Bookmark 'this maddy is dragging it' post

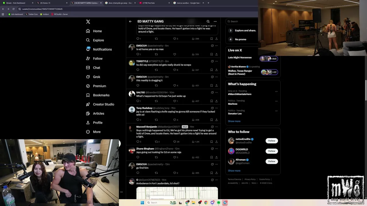pyautogui.click(x=212, y=85)
